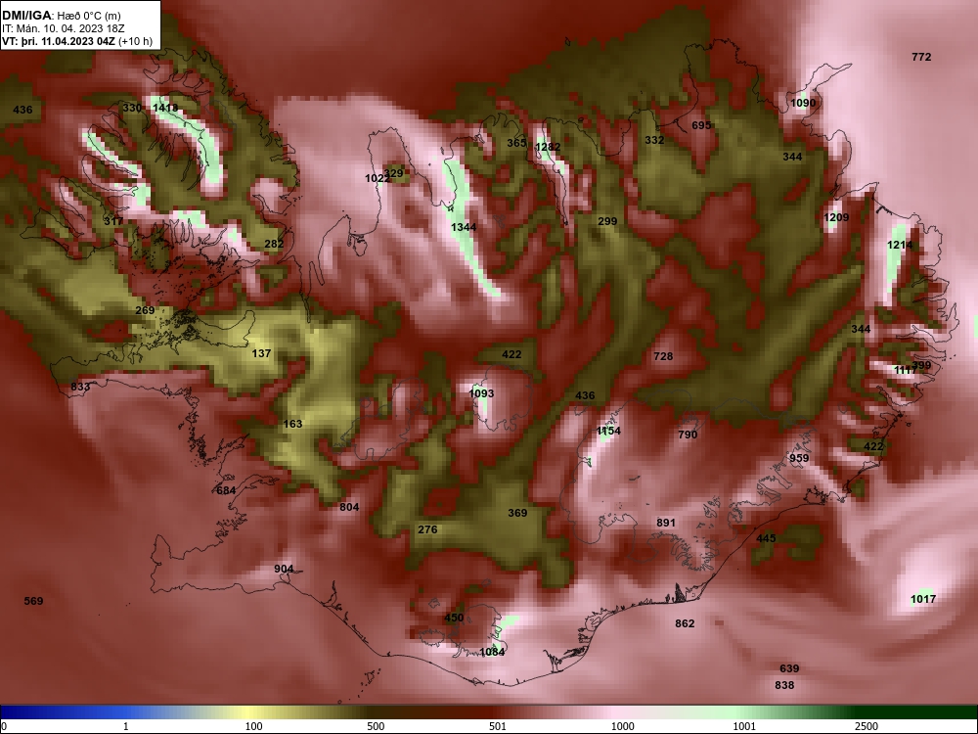978x734 pixels.
Task: Click the 445 height label
Action: coord(766,538)
